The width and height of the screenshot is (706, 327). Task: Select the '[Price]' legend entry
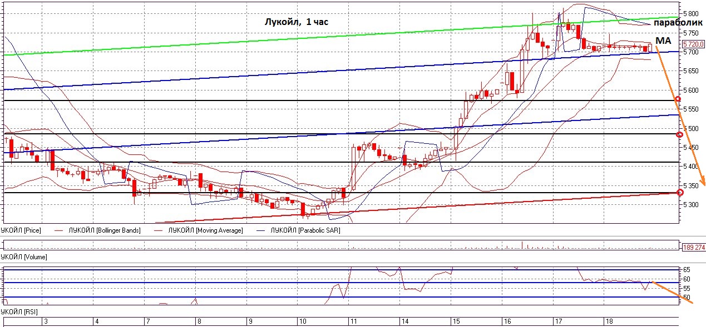click(x=21, y=230)
